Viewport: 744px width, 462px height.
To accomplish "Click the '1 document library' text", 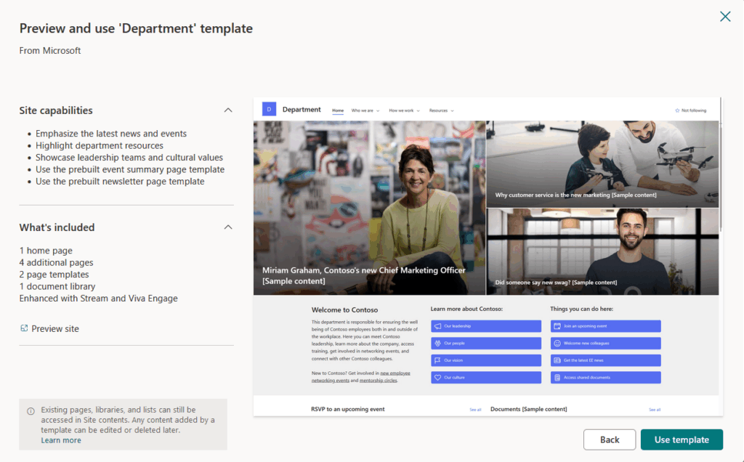I will pos(57,286).
